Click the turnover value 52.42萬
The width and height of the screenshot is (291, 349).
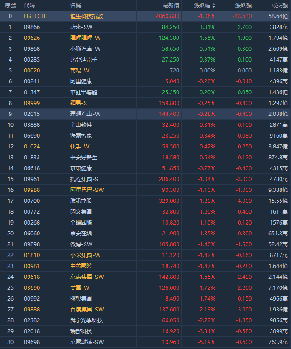[x=278, y=244]
